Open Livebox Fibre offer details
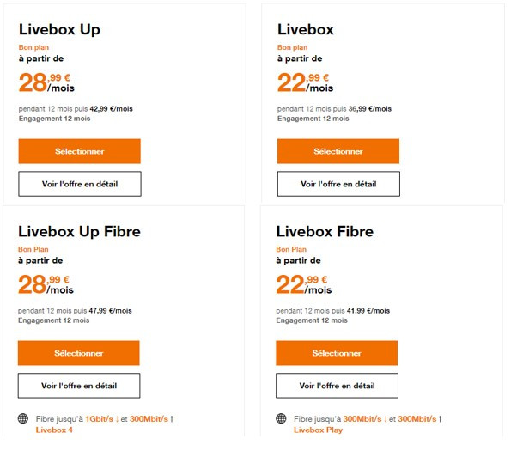 [x=337, y=386]
